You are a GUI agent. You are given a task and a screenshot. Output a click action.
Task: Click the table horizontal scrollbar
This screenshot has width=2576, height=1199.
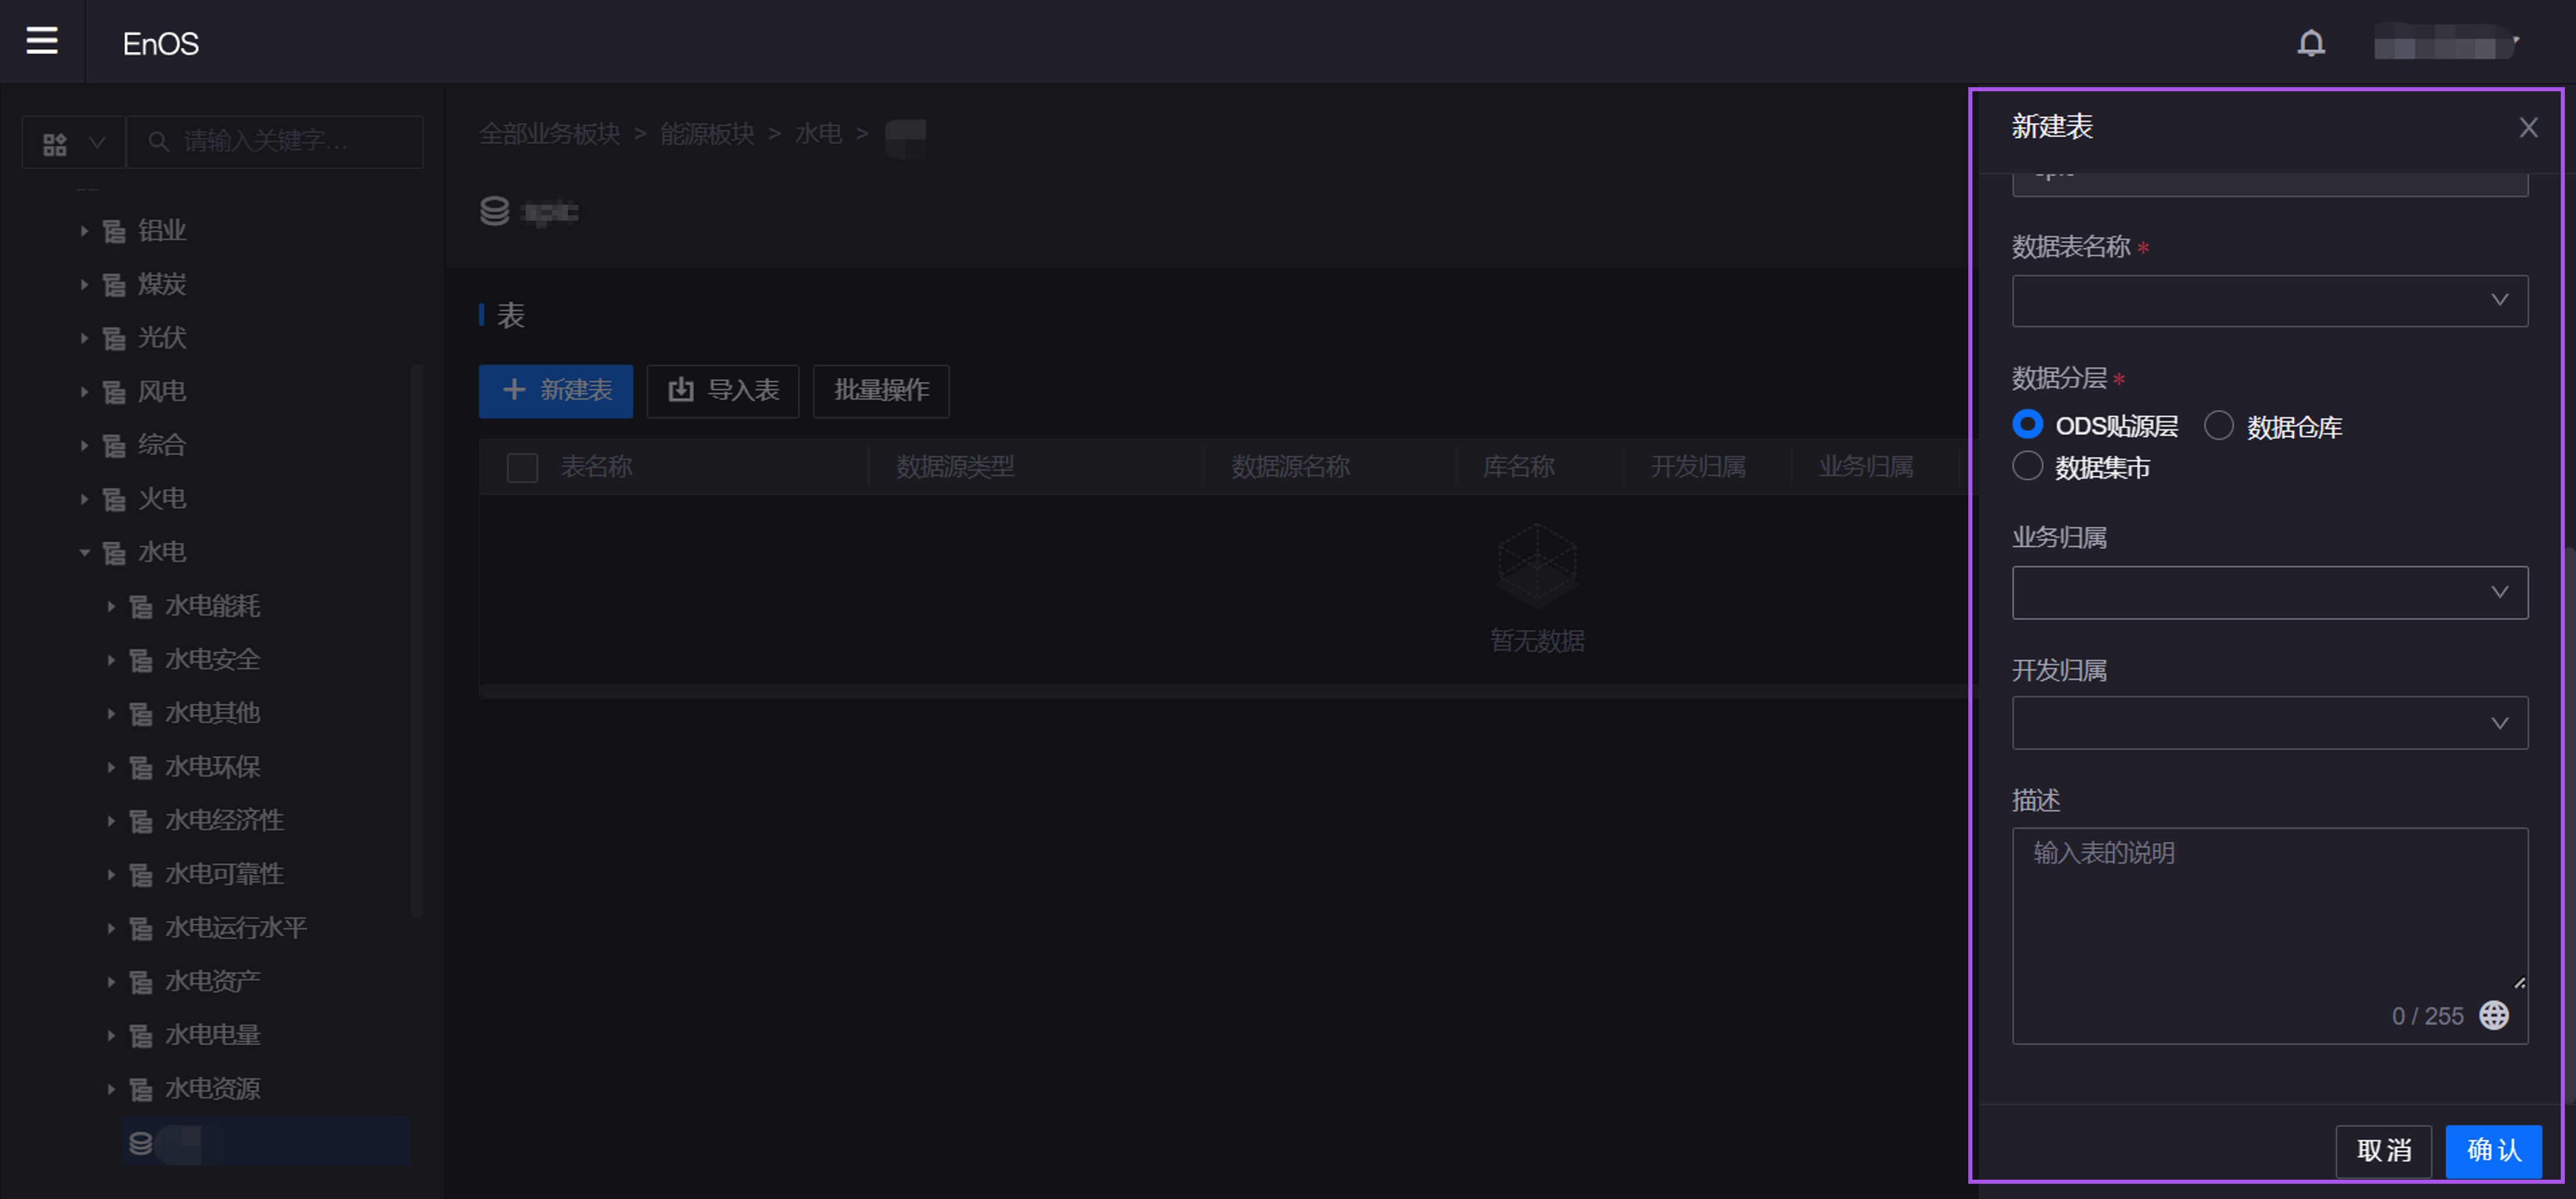click(x=1225, y=690)
